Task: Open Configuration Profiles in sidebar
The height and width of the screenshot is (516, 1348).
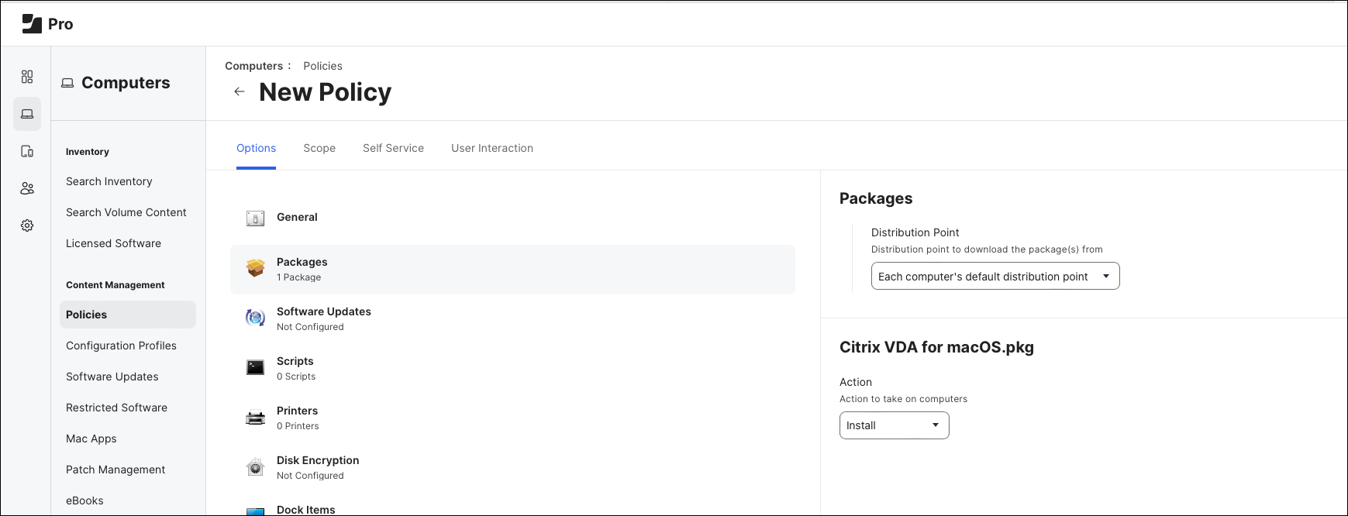Action: click(121, 346)
